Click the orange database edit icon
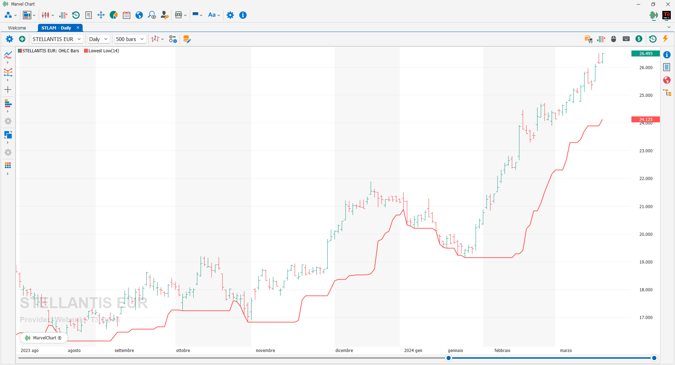Viewport: 675px width, 365px height. coord(187,39)
